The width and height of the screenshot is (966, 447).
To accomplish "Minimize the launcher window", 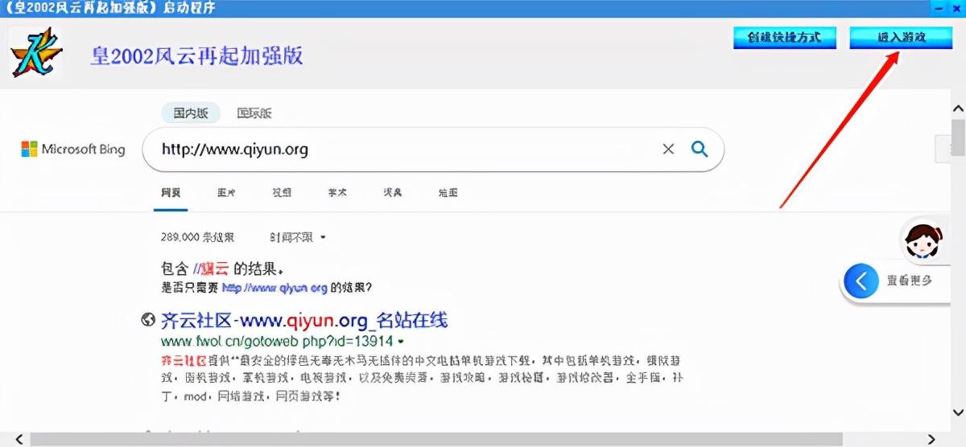I will point(939,7).
